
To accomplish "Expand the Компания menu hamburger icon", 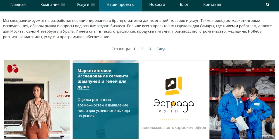I will (x=63, y=5).
